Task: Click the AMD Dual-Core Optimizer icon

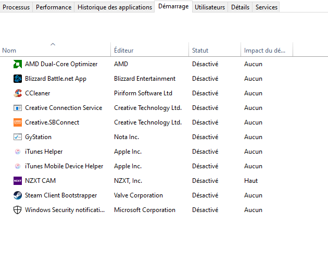Action: point(18,64)
